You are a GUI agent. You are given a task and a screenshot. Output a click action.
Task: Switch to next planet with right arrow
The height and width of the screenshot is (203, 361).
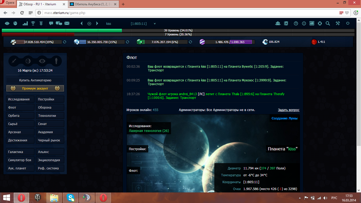(97, 24)
